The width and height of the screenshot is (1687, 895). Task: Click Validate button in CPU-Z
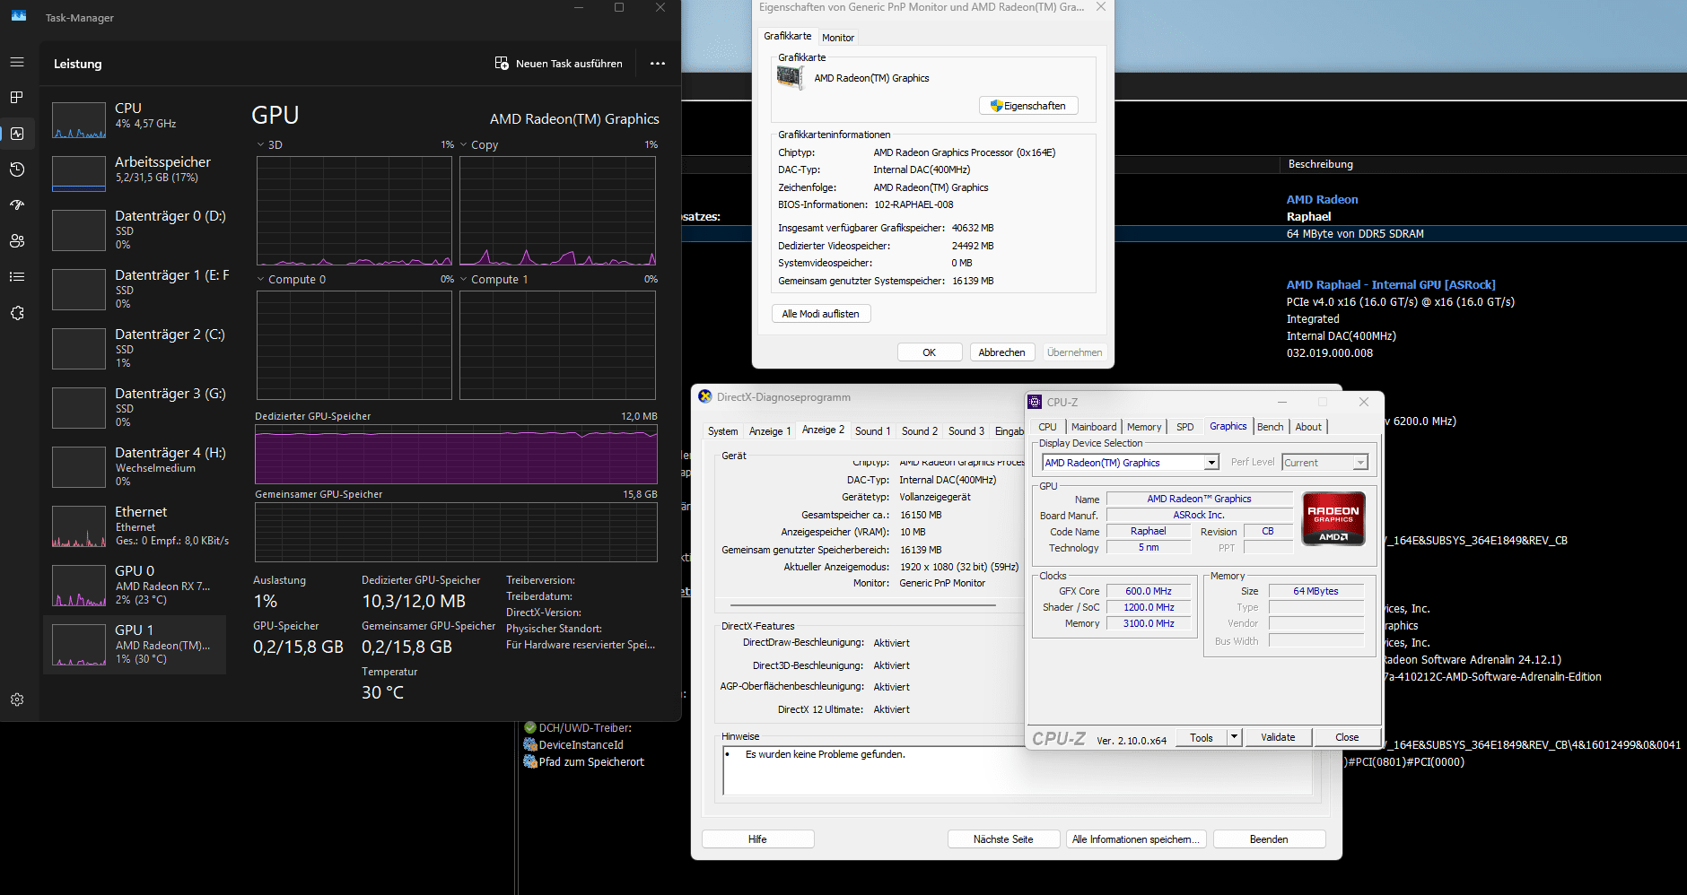tap(1278, 737)
